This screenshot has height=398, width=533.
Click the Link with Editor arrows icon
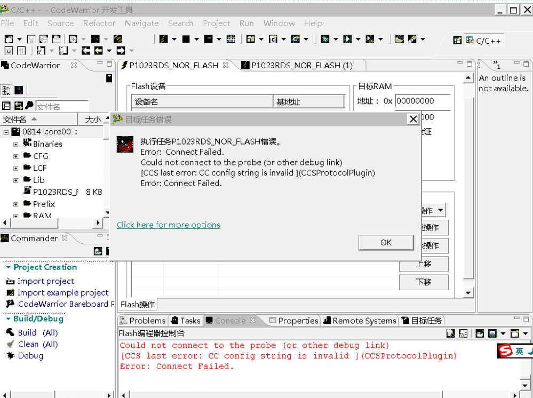(18, 106)
